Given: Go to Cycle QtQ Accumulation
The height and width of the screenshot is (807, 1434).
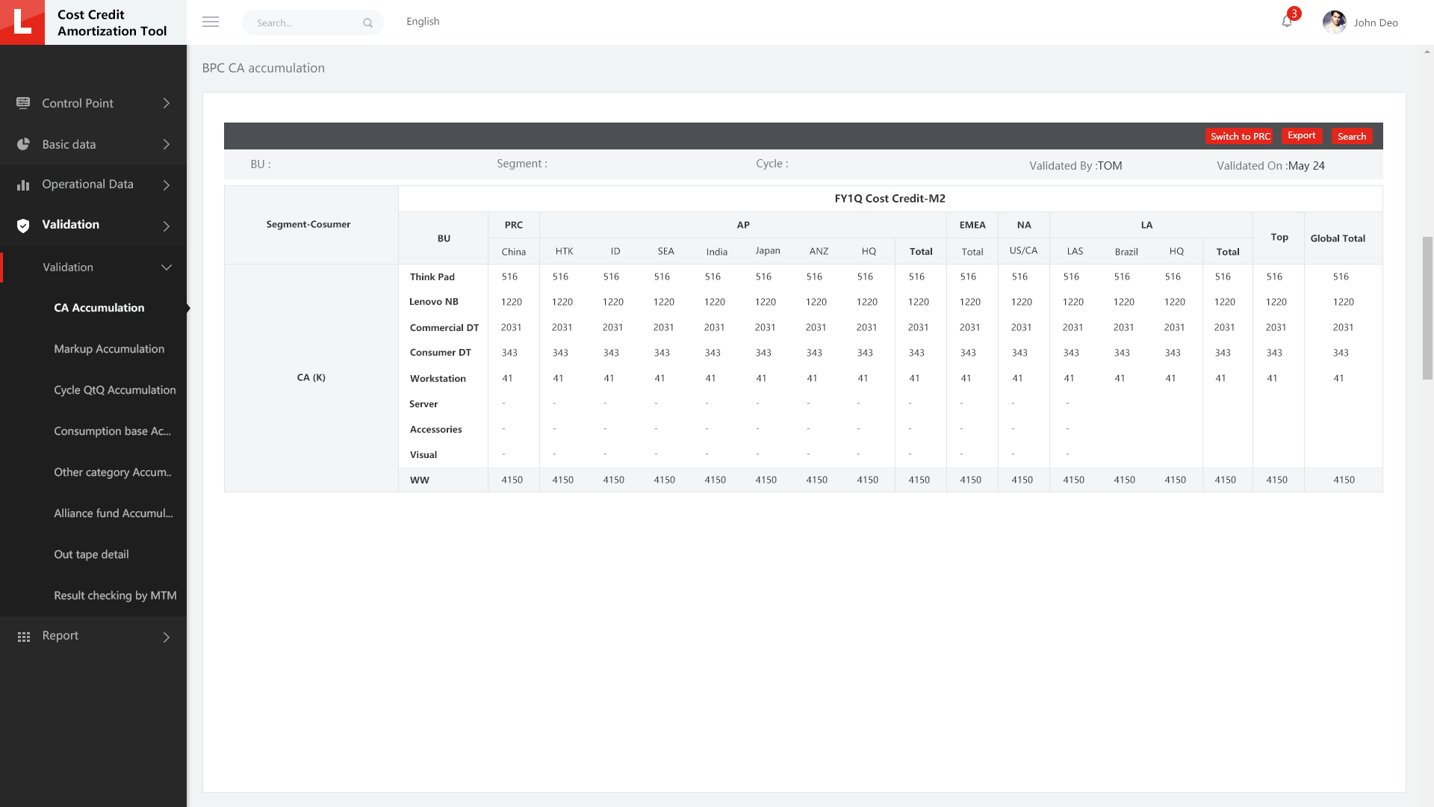Looking at the screenshot, I should tap(115, 390).
